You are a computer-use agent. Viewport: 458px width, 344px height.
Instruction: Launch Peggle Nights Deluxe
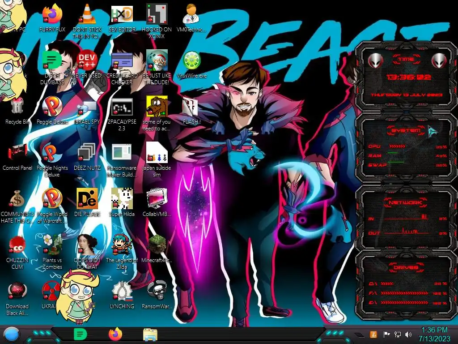click(x=52, y=153)
